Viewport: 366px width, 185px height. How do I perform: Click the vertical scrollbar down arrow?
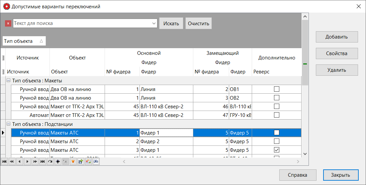[305, 154]
